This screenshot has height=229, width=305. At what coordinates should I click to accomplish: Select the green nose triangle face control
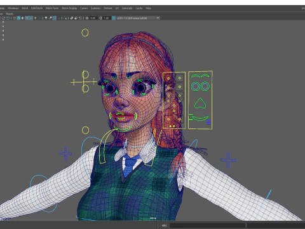[x=200, y=104]
